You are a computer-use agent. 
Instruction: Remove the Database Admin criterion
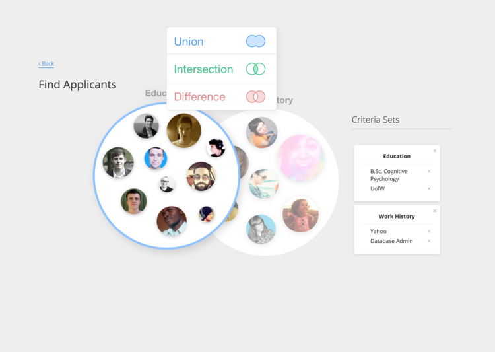429,241
